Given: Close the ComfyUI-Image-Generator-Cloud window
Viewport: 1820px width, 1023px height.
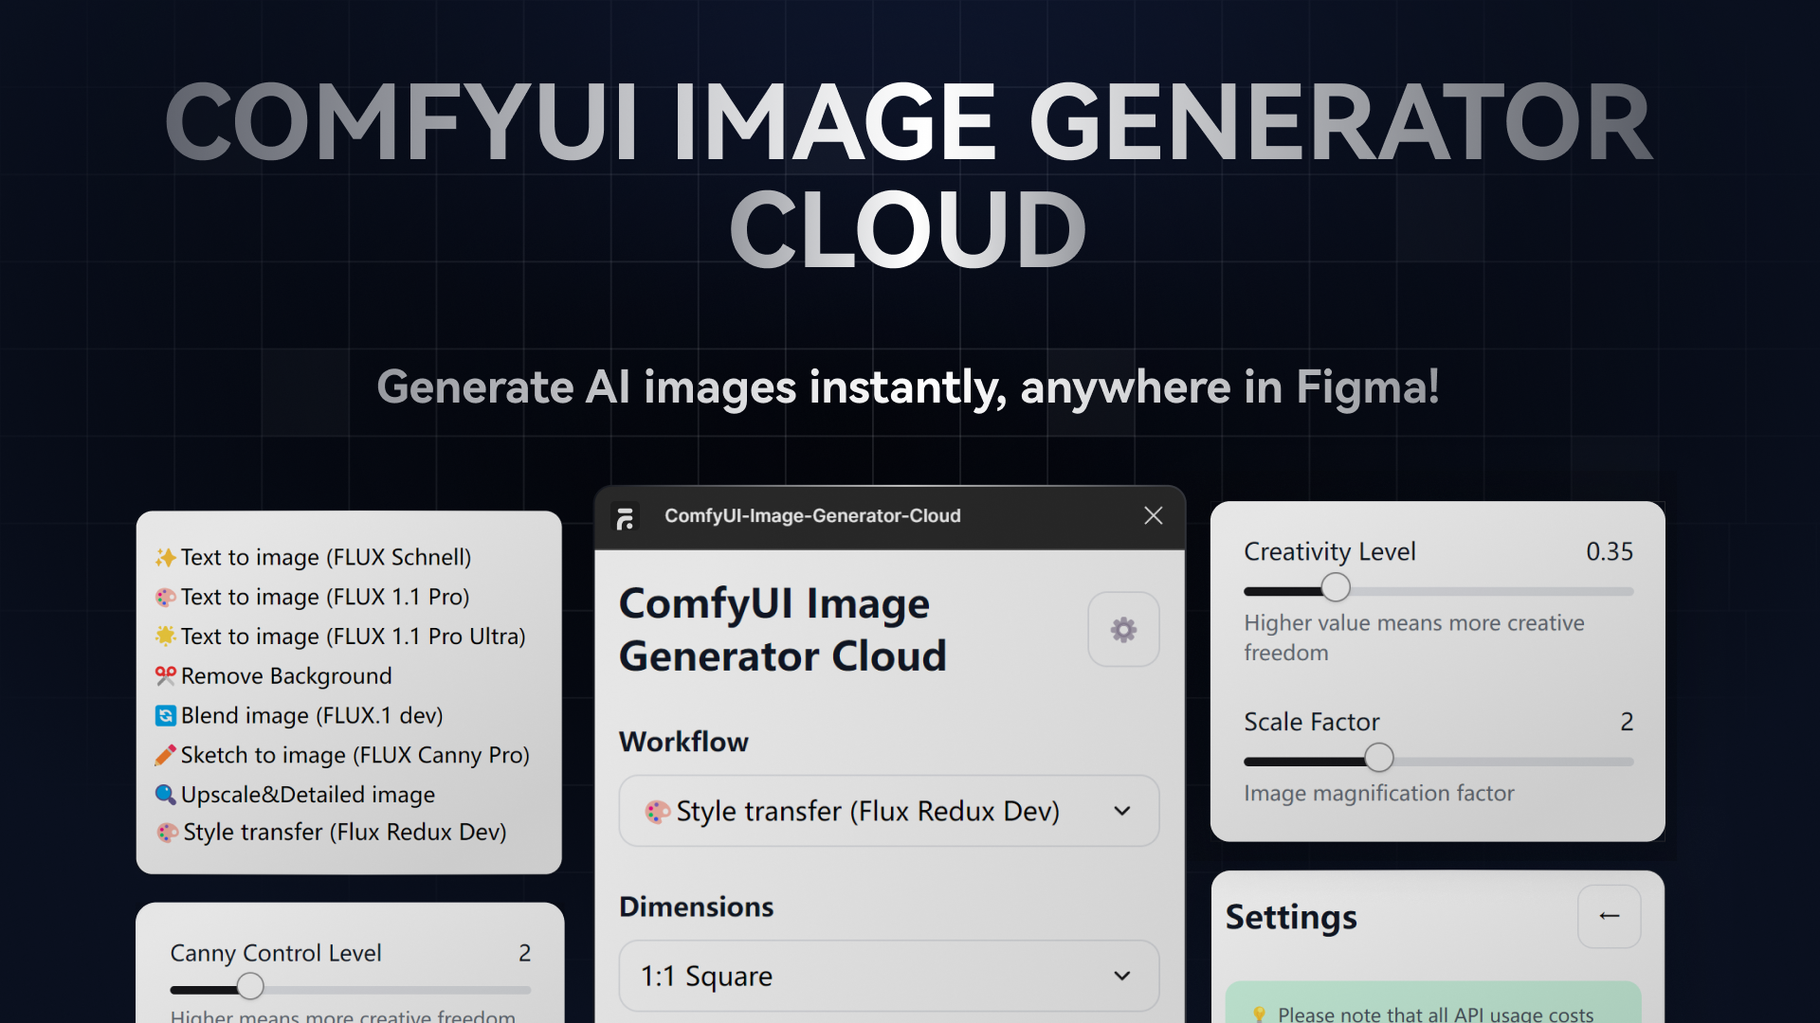Looking at the screenshot, I should [1153, 515].
